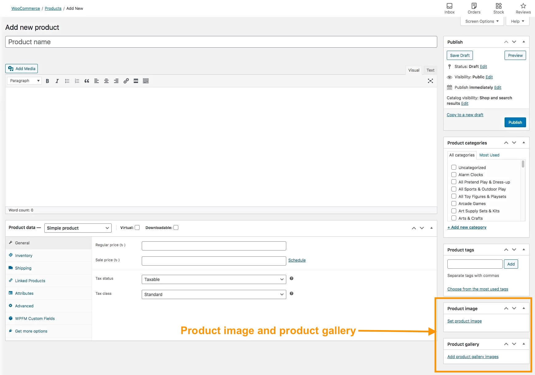Insert a blockquote in the editor
Viewport: 535px width, 375px height.
(x=87, y=81)
